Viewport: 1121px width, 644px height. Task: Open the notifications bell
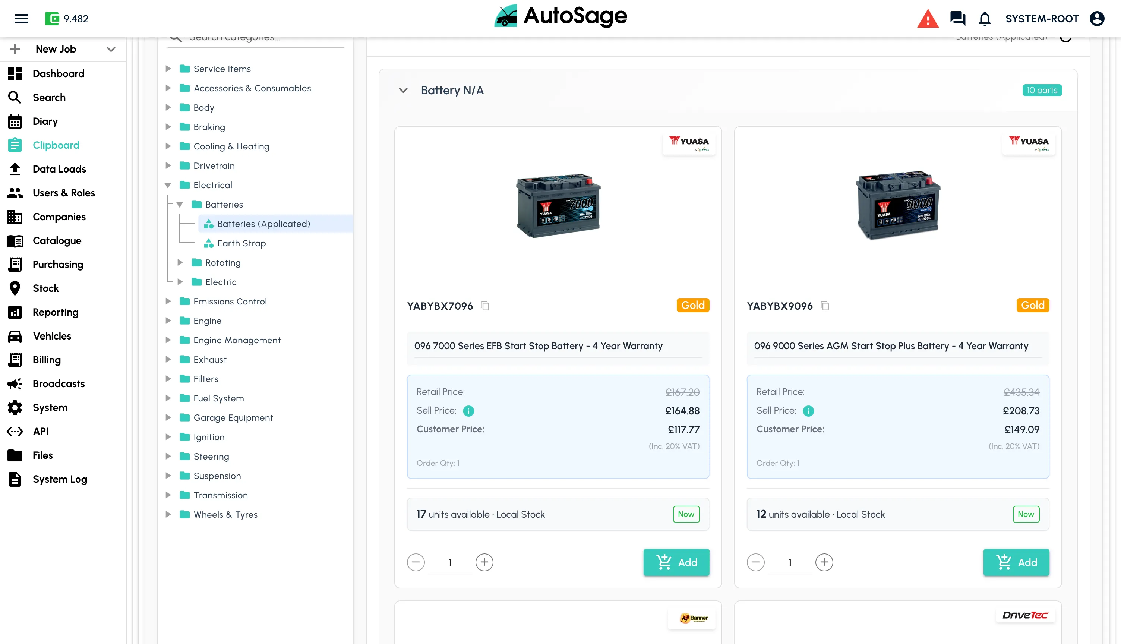pos(984,19)
